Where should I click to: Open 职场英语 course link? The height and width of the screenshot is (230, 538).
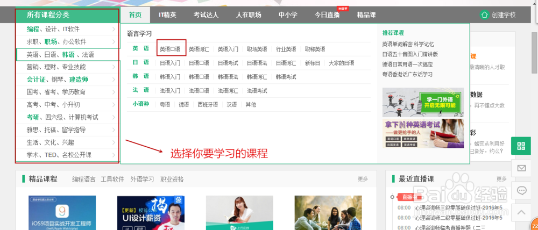click(257, 49)
